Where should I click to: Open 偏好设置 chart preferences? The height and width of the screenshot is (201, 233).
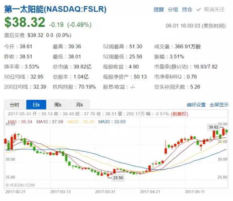click(196, 105)
